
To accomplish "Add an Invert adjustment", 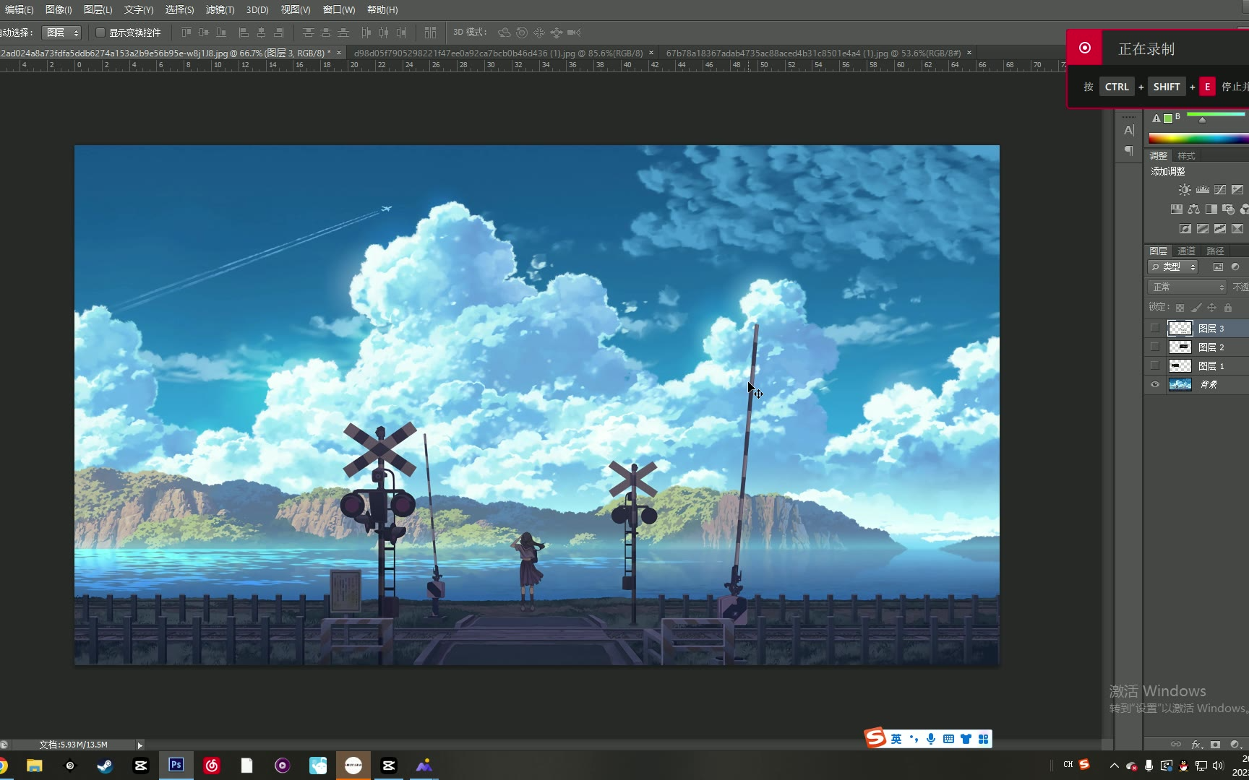I will click(1185, 229).
